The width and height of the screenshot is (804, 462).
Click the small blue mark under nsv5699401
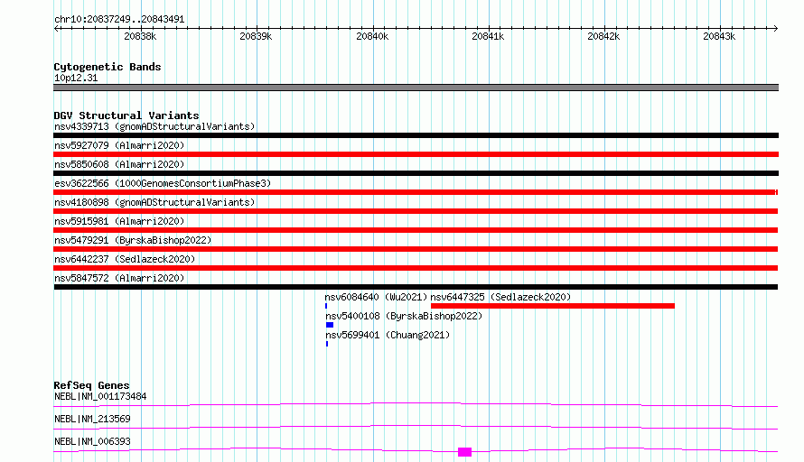327,344
